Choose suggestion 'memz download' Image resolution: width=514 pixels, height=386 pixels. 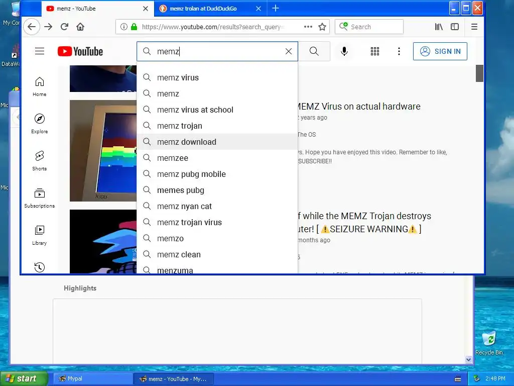(217, 142)
